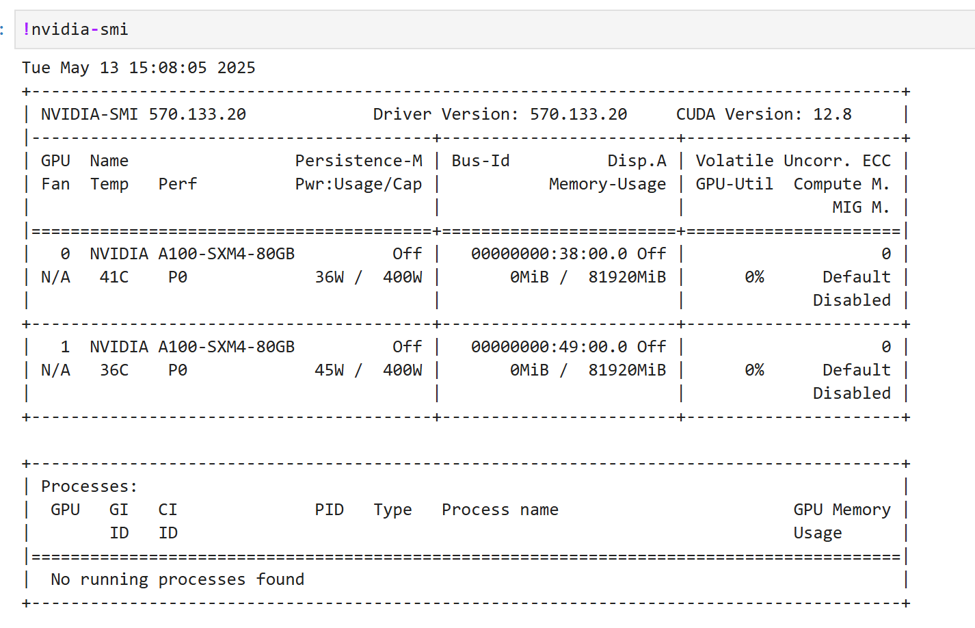Click the MIG M. header text

click(x=861, y=207)
